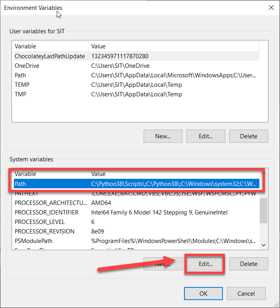The image size is (280, 308).
Task: Select the PROCESSOR_IDENTIFIER system variable
Action: [136, 212]
